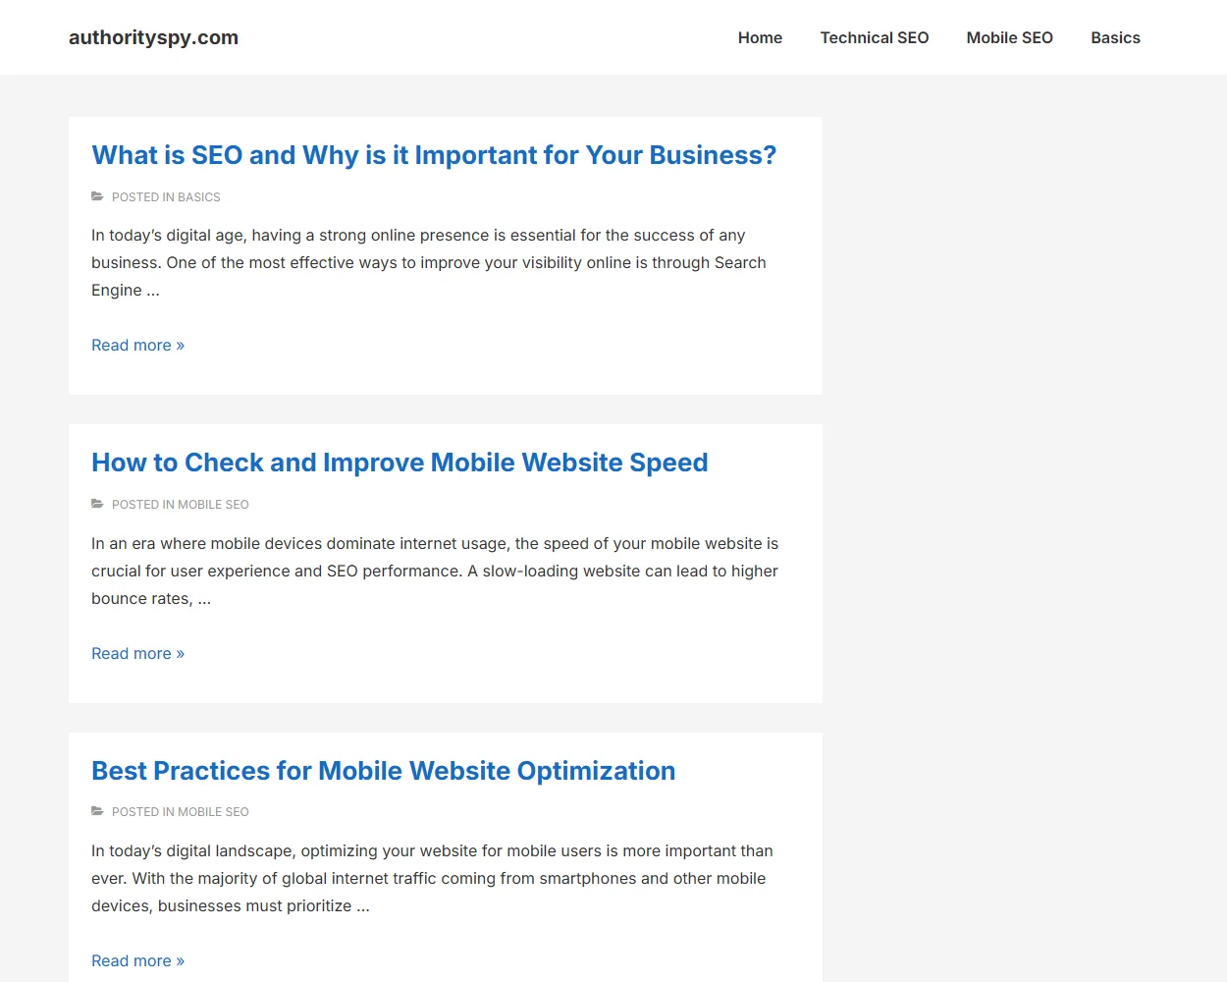This screenshot has width=1227, height=982.
Task: Go to Technical SEO menu page
Action: 874,37
